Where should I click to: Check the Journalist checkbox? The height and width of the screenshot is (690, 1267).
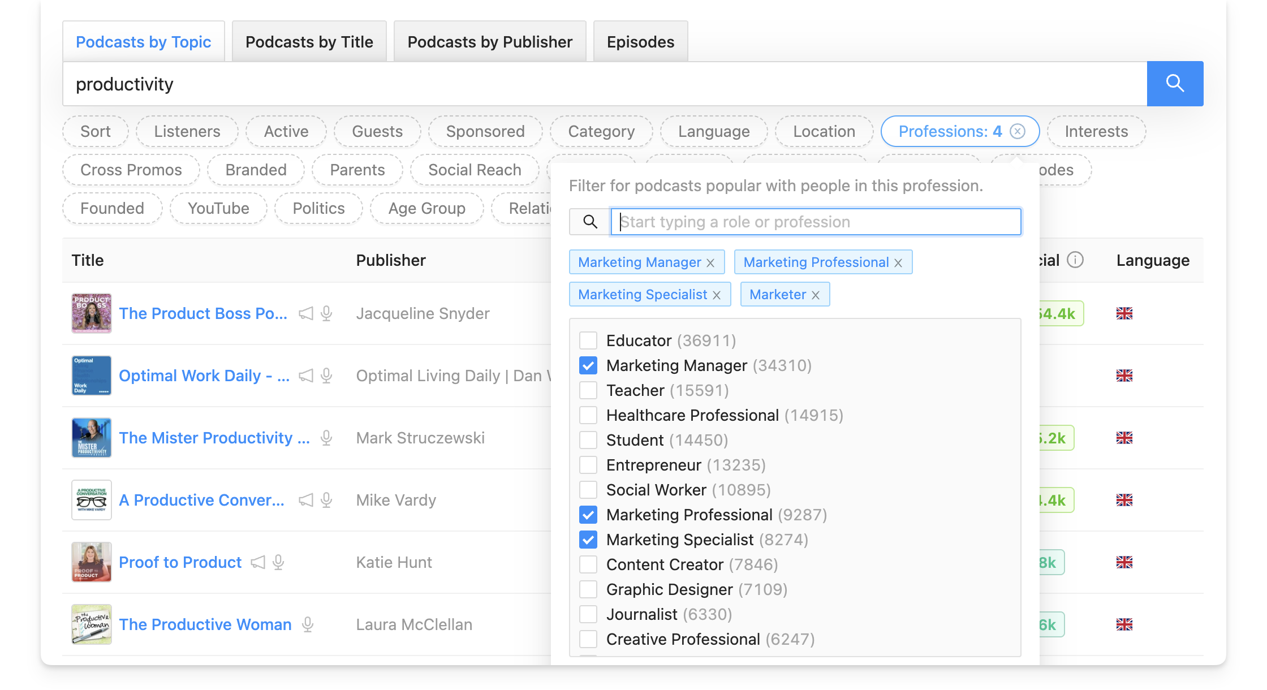pyautogui.click(x=588, y=614)
